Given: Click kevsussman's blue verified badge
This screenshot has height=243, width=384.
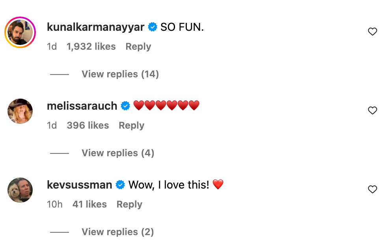Looking at the screenshot, I should pos(119,185).
